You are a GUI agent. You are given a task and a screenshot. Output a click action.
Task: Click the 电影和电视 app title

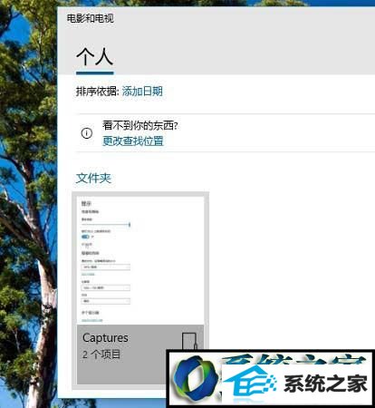pyautogui.click(x=91, y=18)
